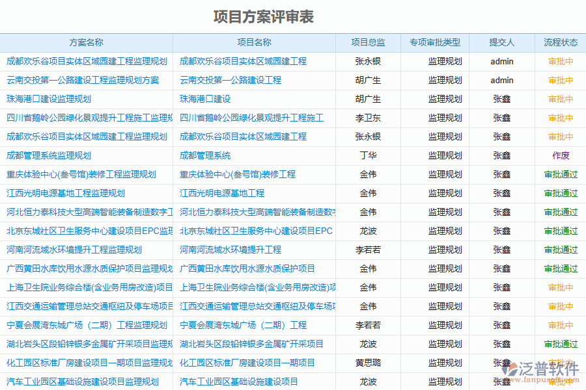Open 重庆体验中心(叁号馆)装修工程监理规划 link

coord(81,174)
